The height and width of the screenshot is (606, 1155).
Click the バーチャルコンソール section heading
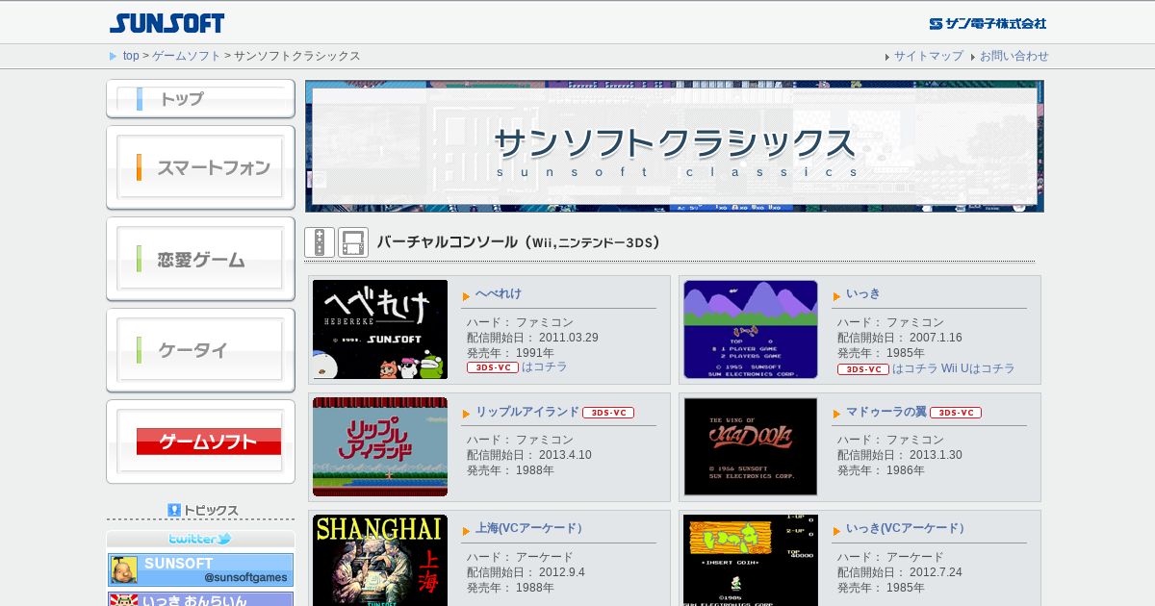pos(520,242)
